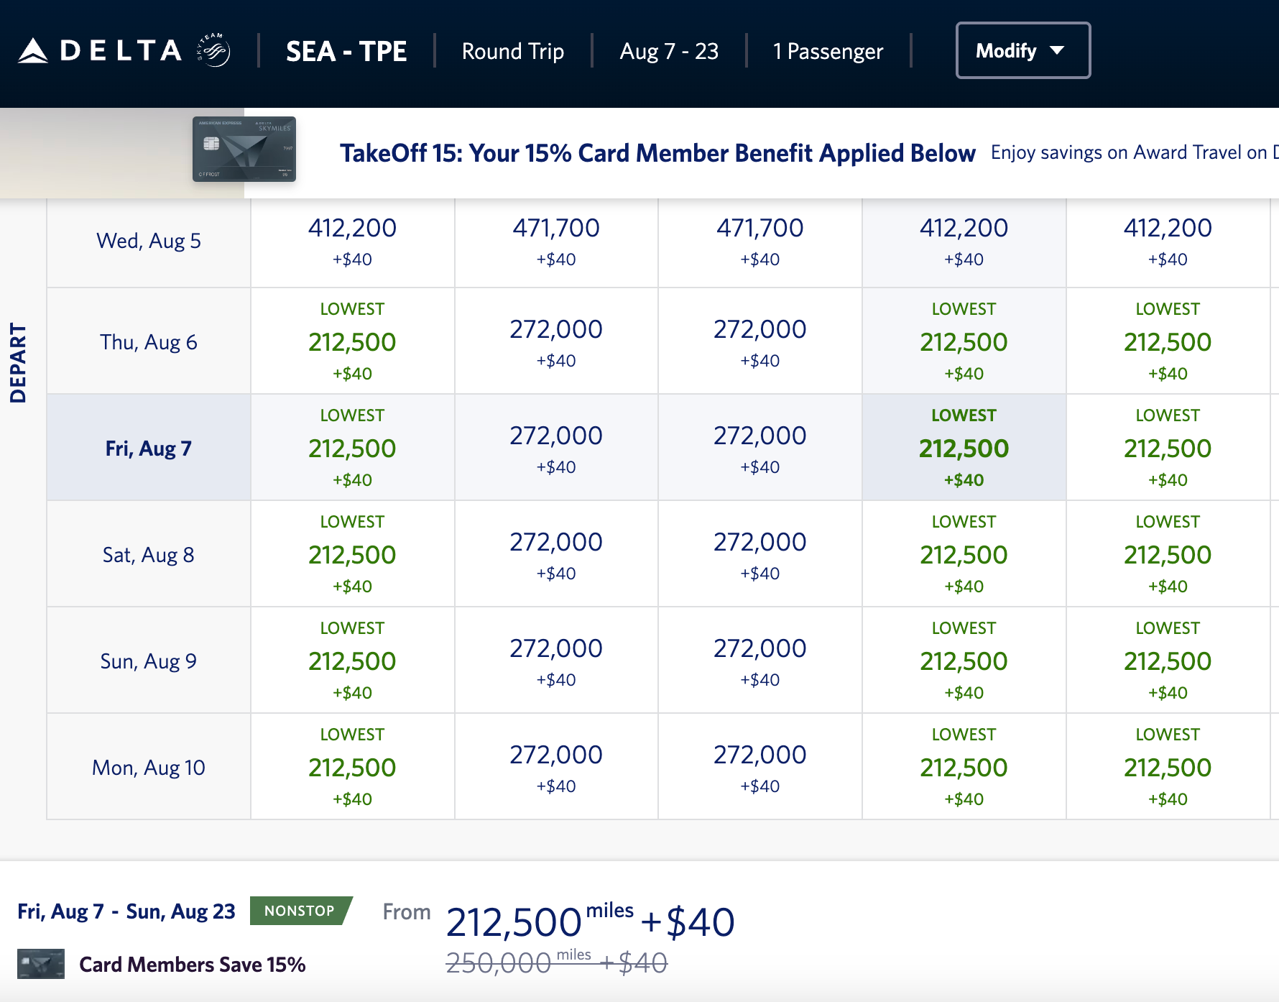
Task: Click the 1 Passenger label
Action: (x=828, y=51)
